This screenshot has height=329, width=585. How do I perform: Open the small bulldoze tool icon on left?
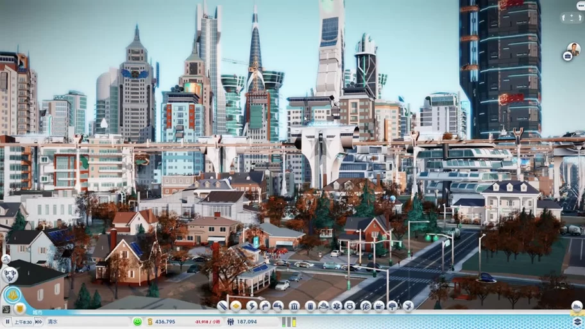tap(6, 259)
